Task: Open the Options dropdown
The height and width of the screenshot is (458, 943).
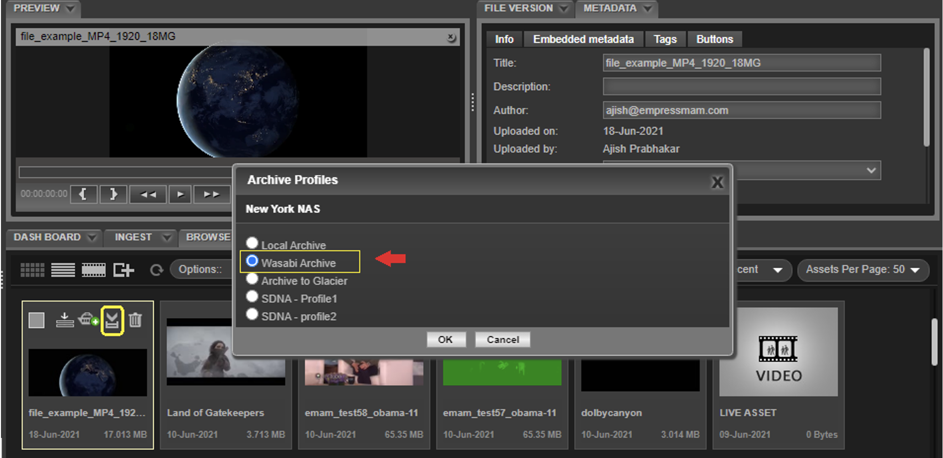Action: [x=201, y=270]
